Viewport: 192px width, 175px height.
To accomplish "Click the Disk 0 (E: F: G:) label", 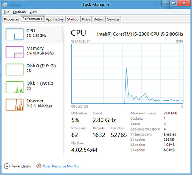I will click(x=41, y=66).
